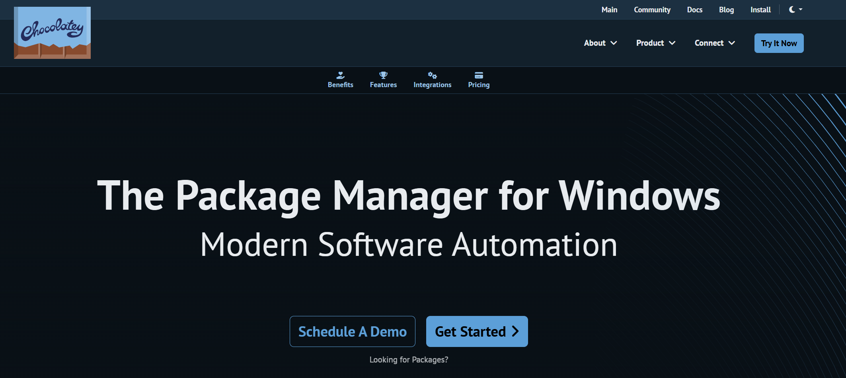
Task: Click the arrow in Get Started
Action: point(515,331)
